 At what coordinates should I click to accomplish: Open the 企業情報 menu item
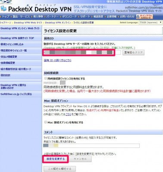(x=112, y=17)
